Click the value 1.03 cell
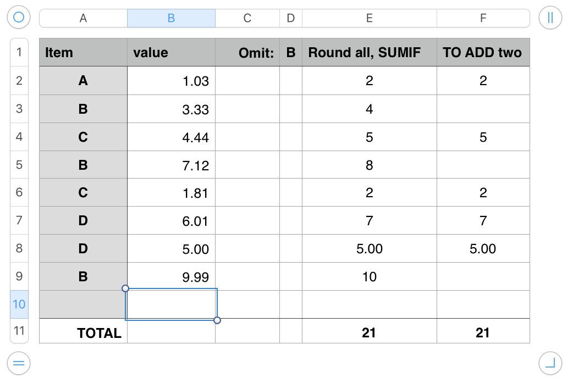Image resolution: width=573 pixels, height=389 pixels. pyautogui.click(x=171, y=81)
